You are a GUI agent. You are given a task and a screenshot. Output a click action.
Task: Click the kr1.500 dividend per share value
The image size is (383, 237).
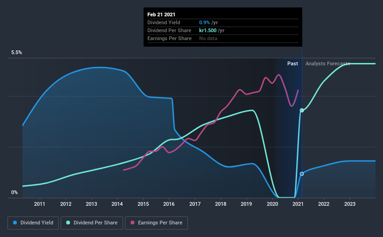pos(208,30)
